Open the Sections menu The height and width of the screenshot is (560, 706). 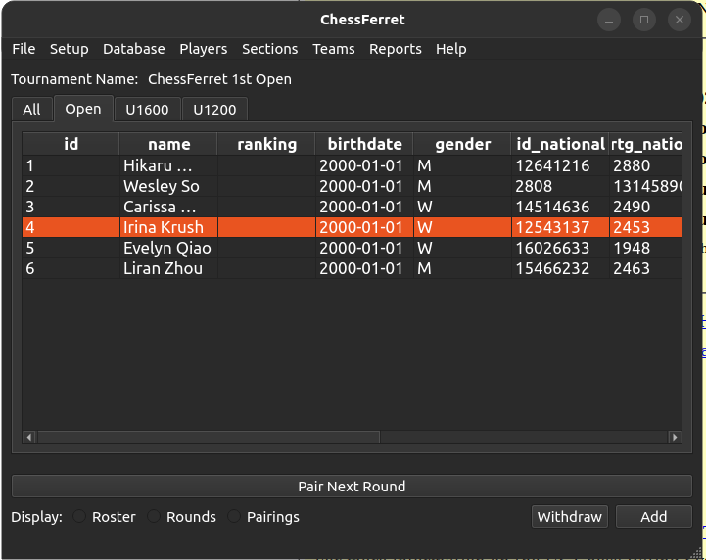pos(269,49)
